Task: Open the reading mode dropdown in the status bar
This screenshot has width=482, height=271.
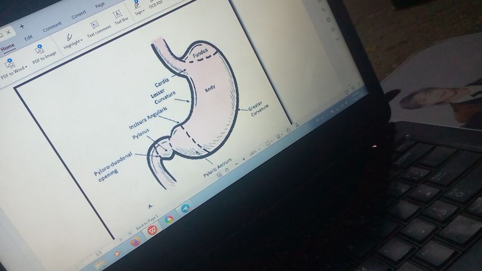Action: (x=279, y=136)
